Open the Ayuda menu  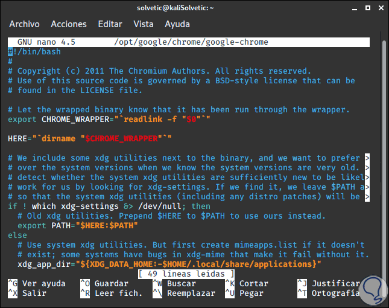[177, 24]
